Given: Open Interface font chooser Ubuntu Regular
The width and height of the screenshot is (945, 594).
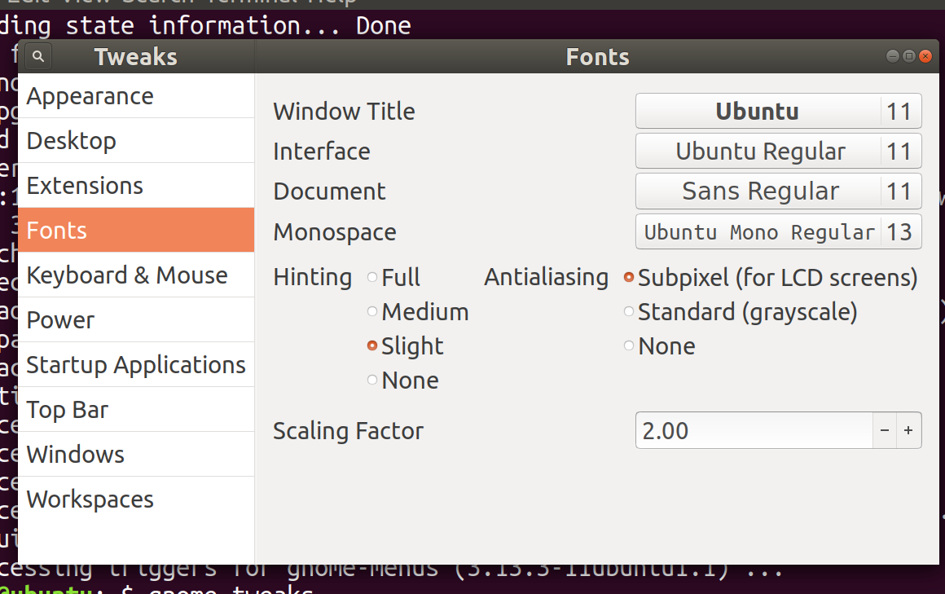Looking at the screenshot, I should tap(778, 151).
